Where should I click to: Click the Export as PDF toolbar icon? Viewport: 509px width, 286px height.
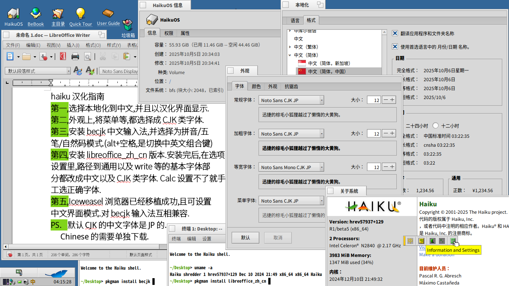63,57
